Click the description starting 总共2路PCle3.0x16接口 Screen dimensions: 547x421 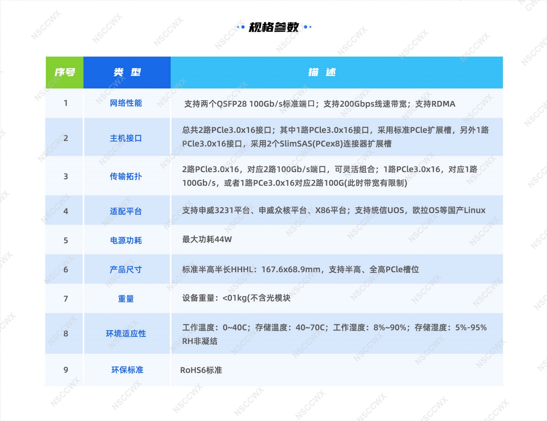pyautogui.click(x=335, y=137)
